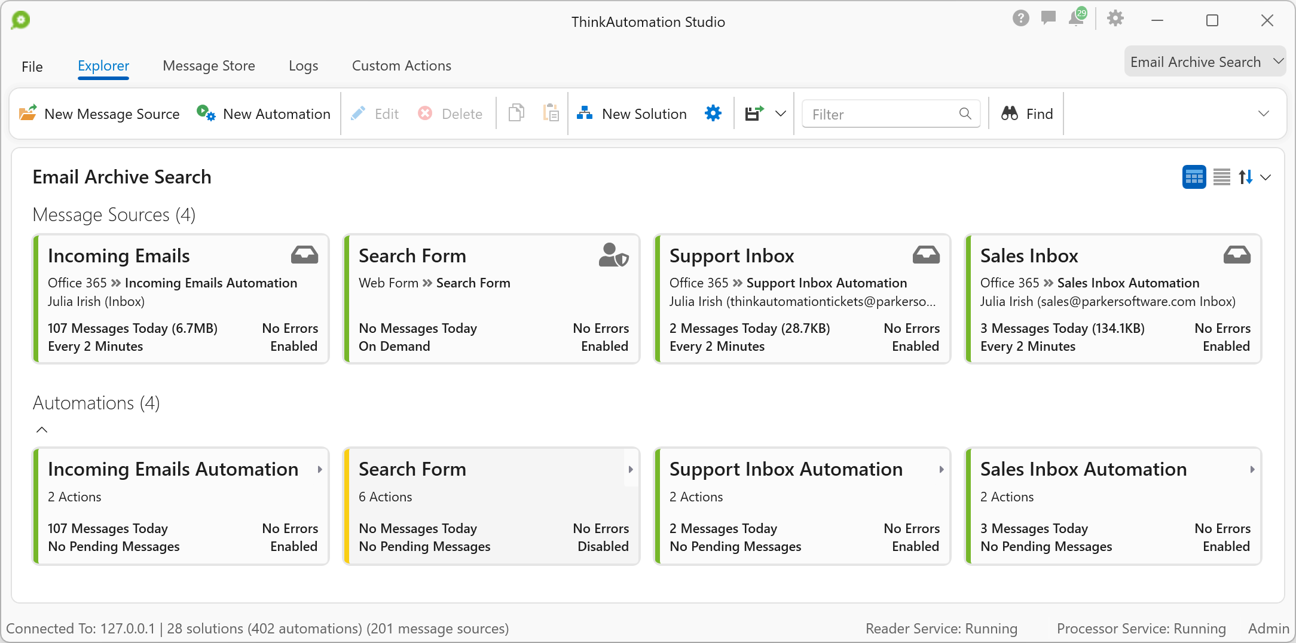Select the Explorer tab
Viewport: 1296px width, 643px height.
click(103, 66)
